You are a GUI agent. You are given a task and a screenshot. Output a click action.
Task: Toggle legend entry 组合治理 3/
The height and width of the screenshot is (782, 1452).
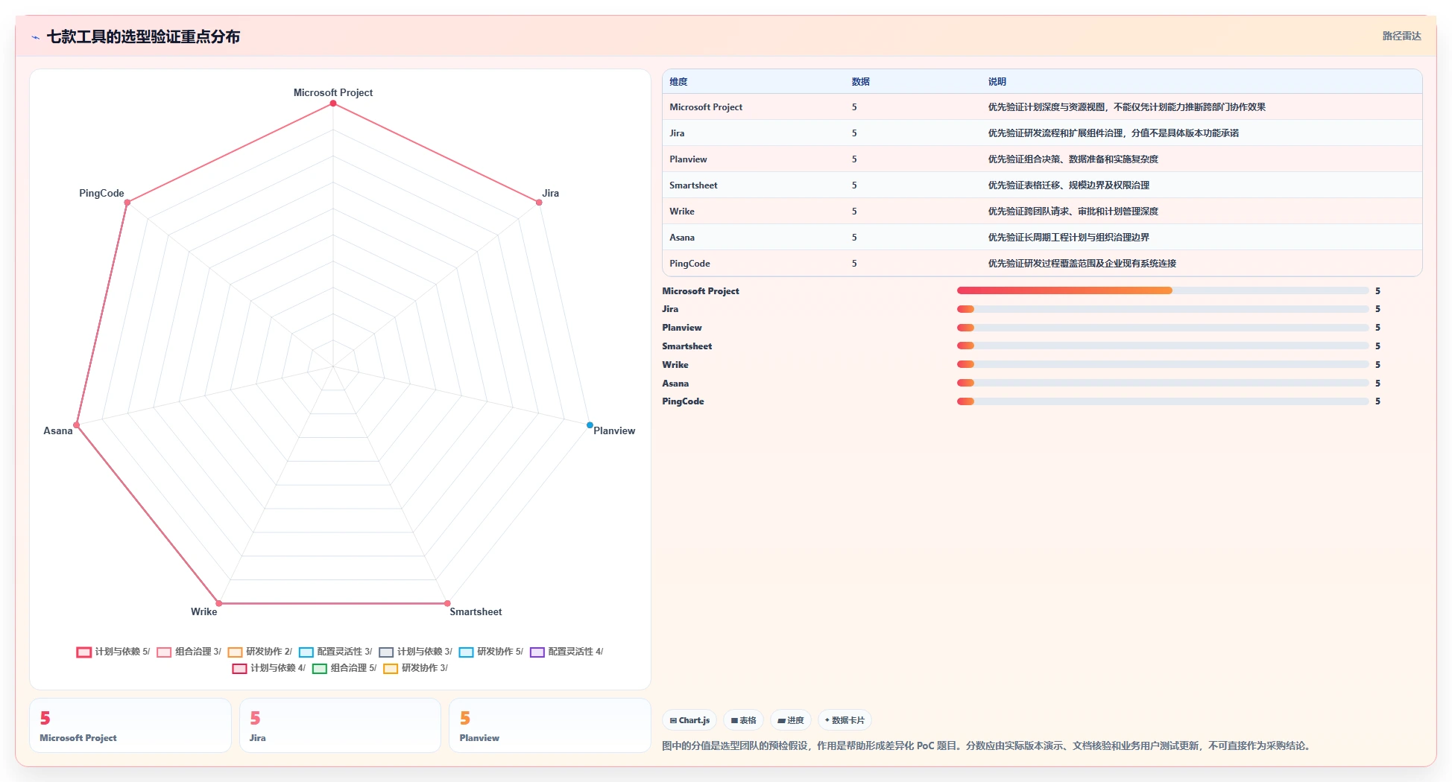(189, 652)
